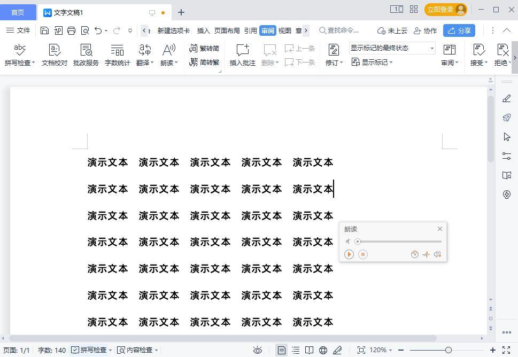Expand the 显示标记 dropdown
This screenshot has width=518, height=357.
point(372,63)
